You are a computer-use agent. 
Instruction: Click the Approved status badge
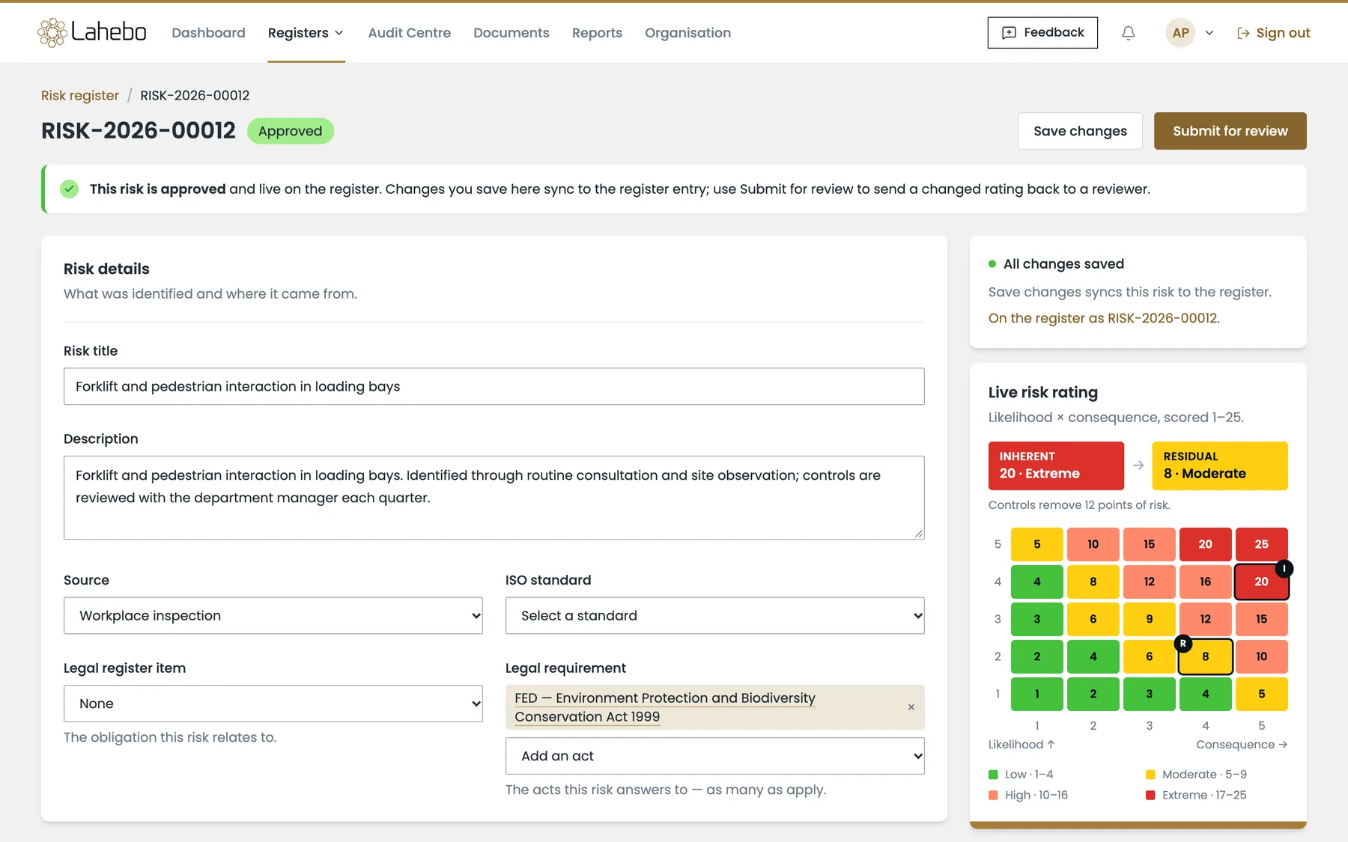point(291,131)
